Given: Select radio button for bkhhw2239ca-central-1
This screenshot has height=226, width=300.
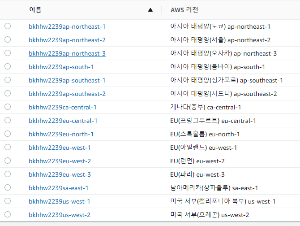Looking at the screenshot, I should [x=8, y=107].
